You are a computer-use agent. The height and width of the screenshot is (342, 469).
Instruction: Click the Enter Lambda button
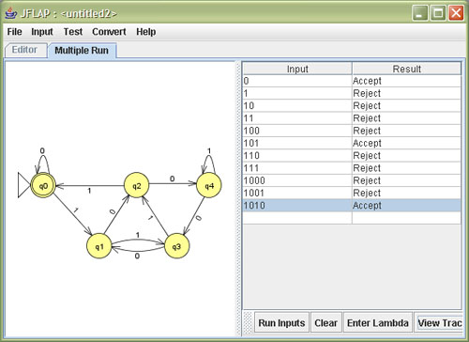(x=378, y=322)
